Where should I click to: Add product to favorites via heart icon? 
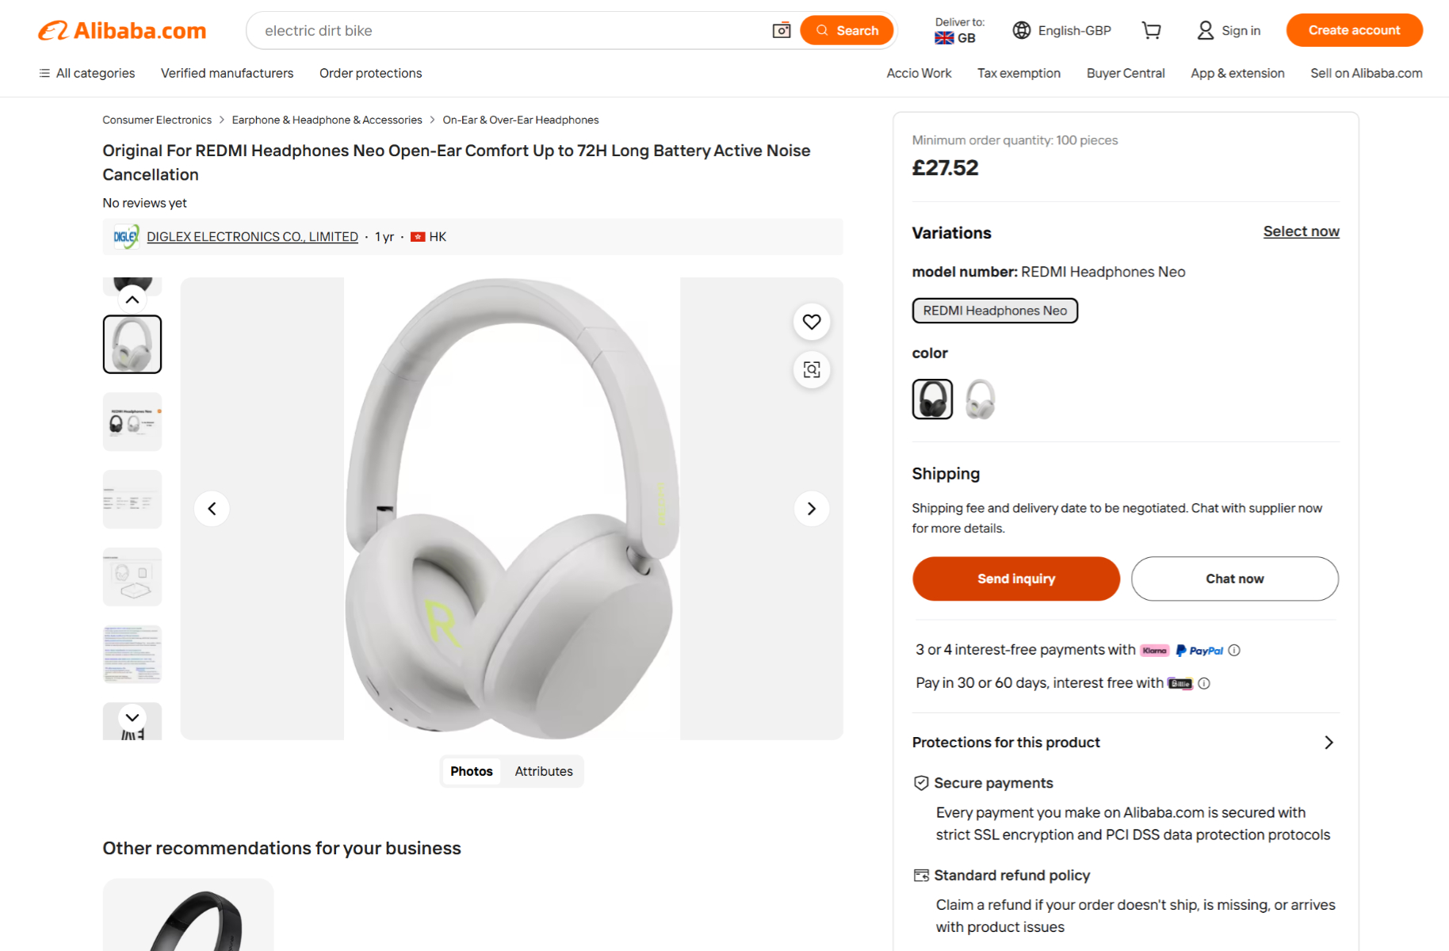[811, 322]
